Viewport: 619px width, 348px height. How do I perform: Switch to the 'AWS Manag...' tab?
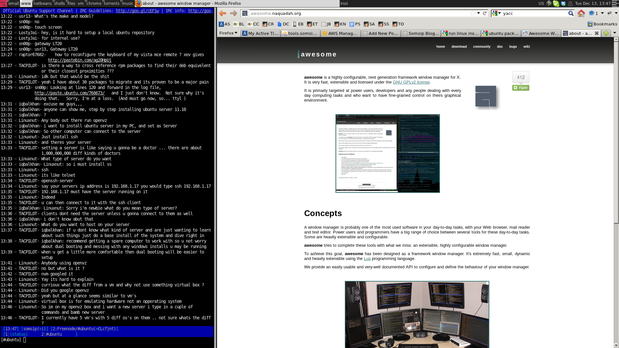(340, 33)
